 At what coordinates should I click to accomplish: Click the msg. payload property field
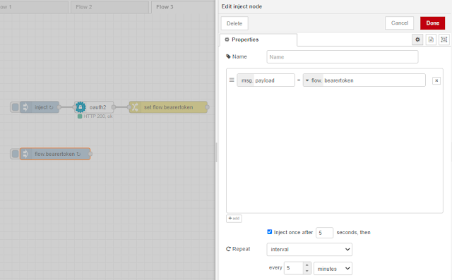[x=266, y=80]
